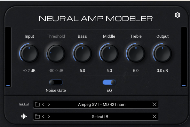Click the Treble knob

pos(136,53)
